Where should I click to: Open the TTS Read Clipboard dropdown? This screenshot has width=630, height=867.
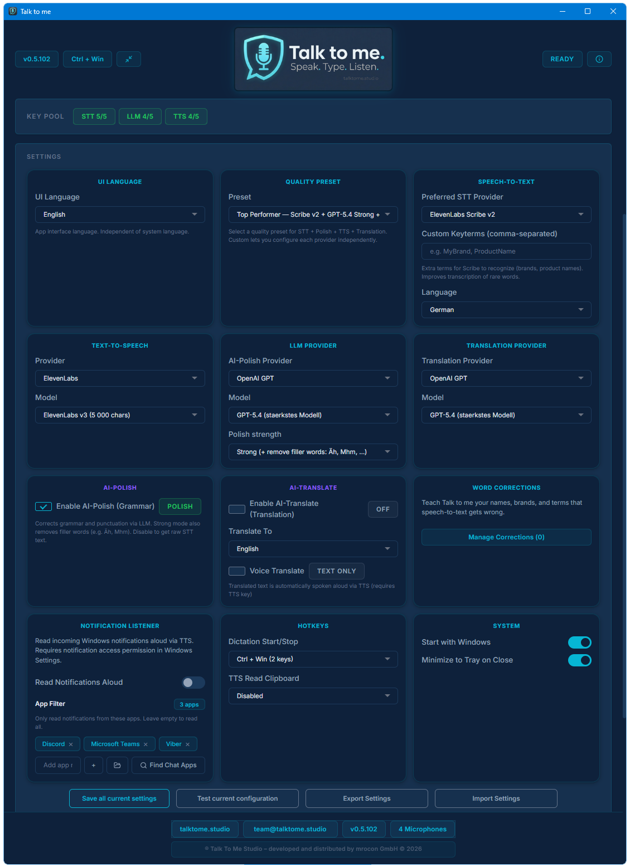[x=313, y=696]
